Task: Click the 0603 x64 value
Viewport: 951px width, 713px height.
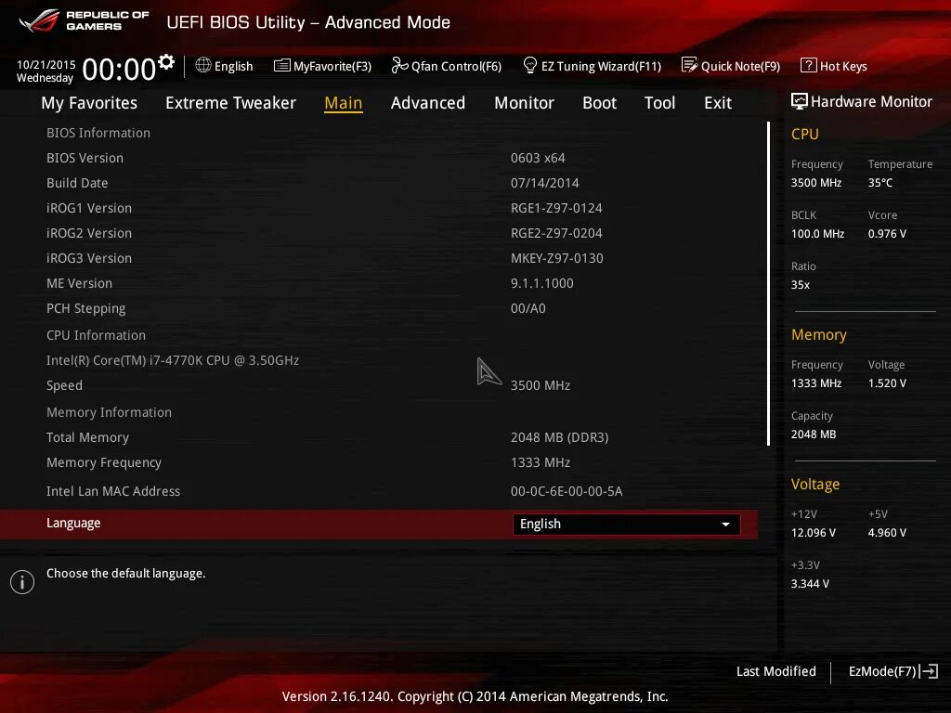Action: (x=538, y=158)
